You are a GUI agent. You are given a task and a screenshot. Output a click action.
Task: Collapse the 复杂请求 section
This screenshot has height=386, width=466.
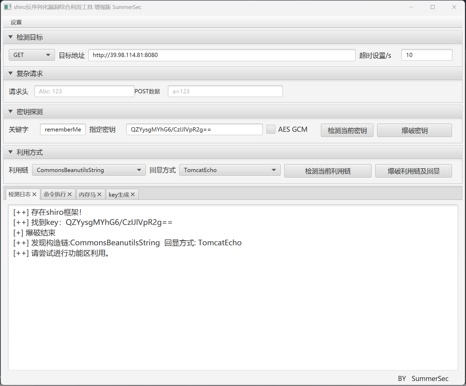[x=11, y=73]
